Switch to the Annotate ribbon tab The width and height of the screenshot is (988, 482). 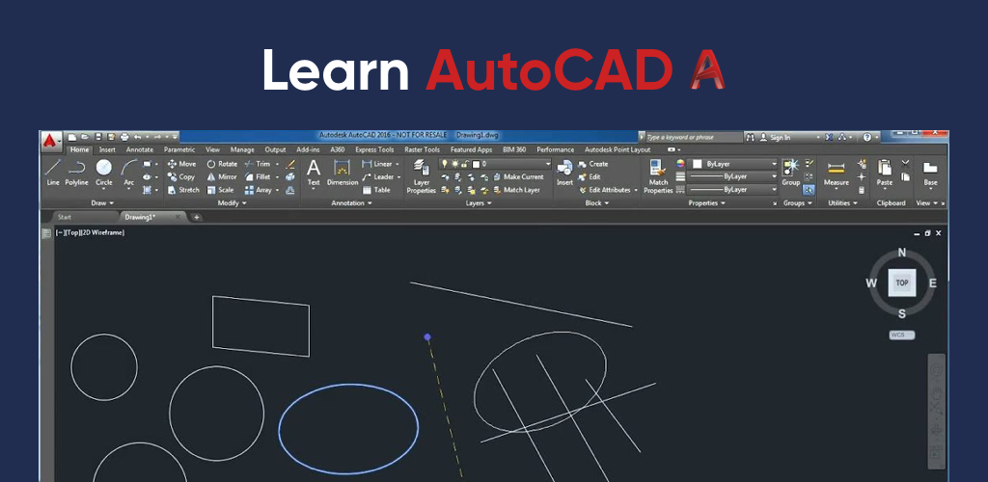pos(140,149)
